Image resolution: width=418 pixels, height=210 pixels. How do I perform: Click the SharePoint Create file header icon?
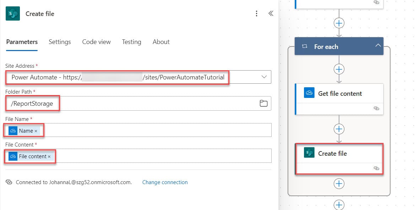point(13,13)
